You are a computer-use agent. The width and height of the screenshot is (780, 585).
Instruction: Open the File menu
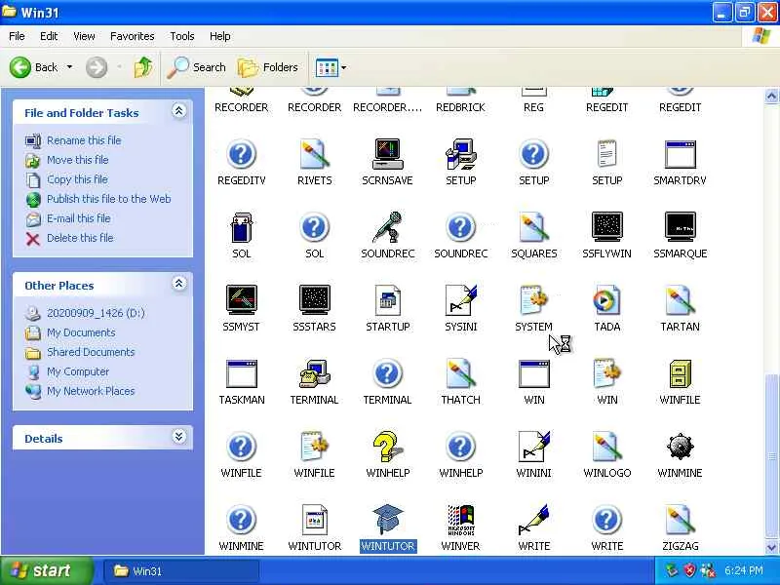pyautogui.click(x=17, y=36)
